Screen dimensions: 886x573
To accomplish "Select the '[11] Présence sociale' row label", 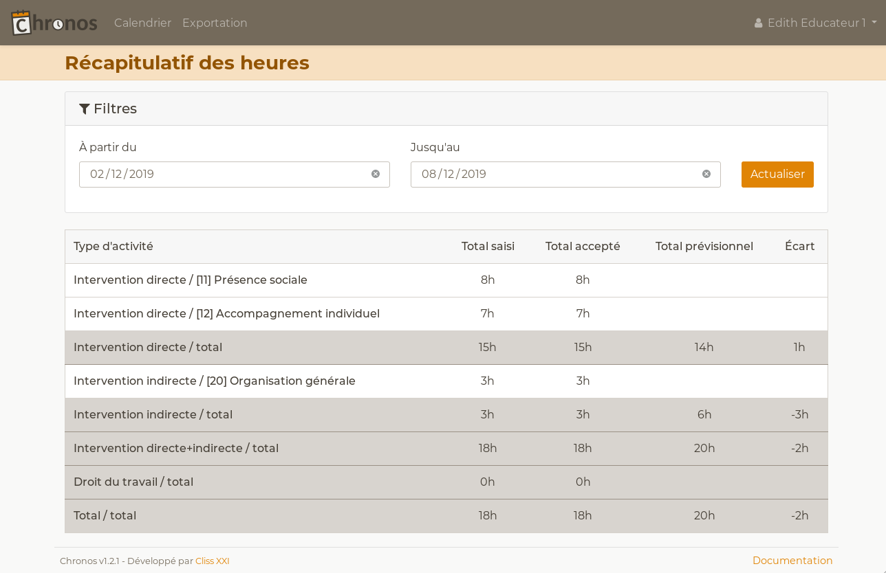I will (x=191, y=280).
